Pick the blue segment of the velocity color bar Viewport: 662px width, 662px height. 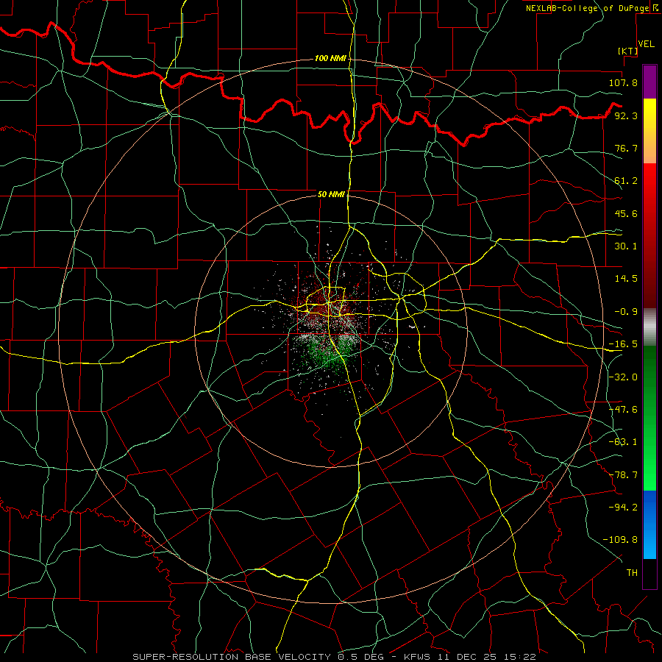point(649,524)
